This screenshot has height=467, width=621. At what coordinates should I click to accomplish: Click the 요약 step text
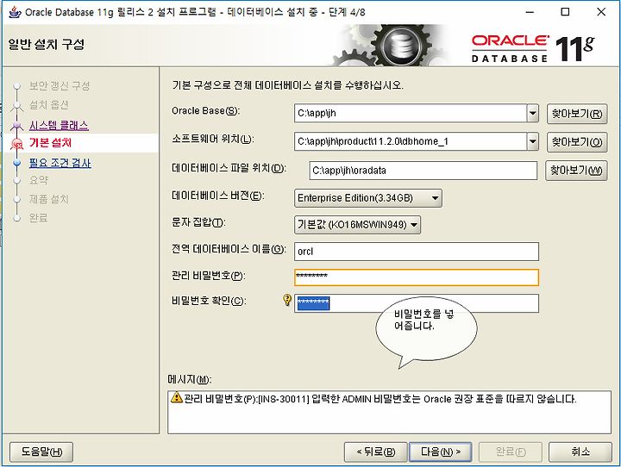click(x=39, y=180)
